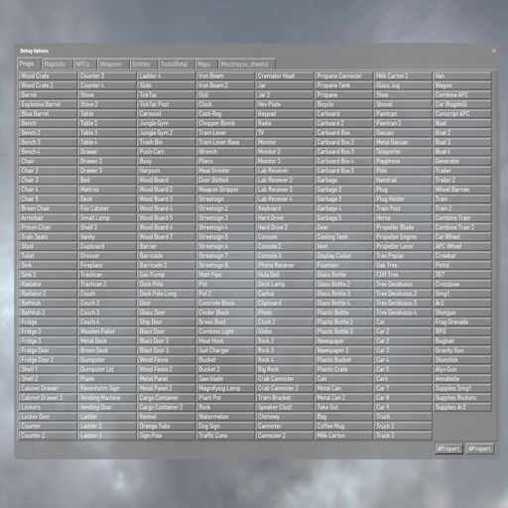
Task: Click the Conscript APC button
Action: point(462,114)
